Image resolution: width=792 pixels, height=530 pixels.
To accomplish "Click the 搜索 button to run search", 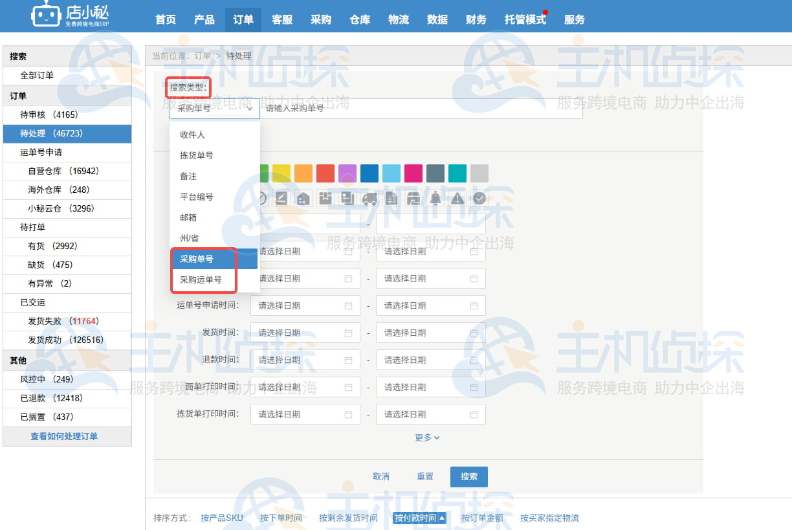I will [468, 476].
